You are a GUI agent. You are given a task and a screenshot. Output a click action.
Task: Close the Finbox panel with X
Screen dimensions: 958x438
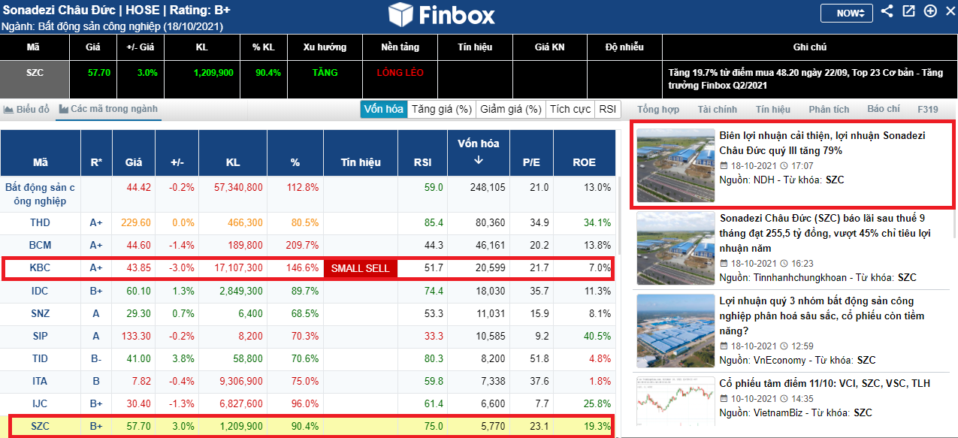(x=949, y=11)
